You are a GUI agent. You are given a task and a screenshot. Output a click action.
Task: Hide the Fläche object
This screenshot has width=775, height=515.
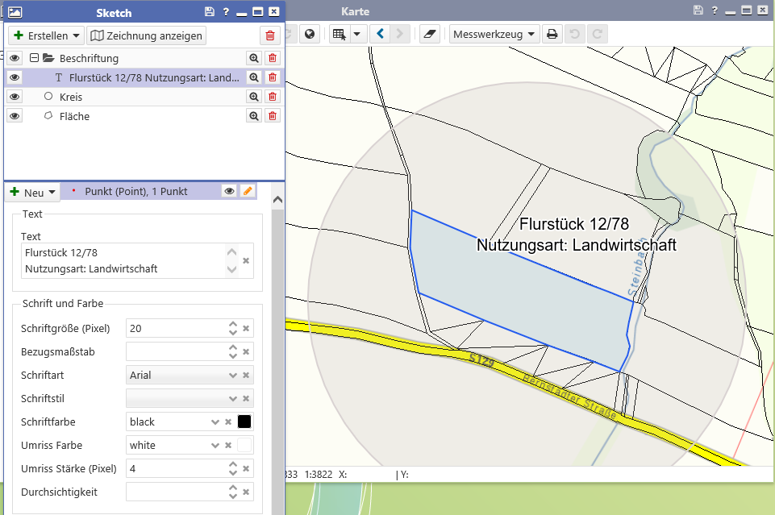pyautogui.click(x=15, y=116)
